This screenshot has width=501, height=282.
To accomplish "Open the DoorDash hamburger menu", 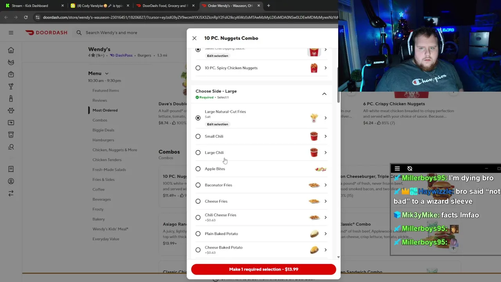I will (x=11, y=33).
